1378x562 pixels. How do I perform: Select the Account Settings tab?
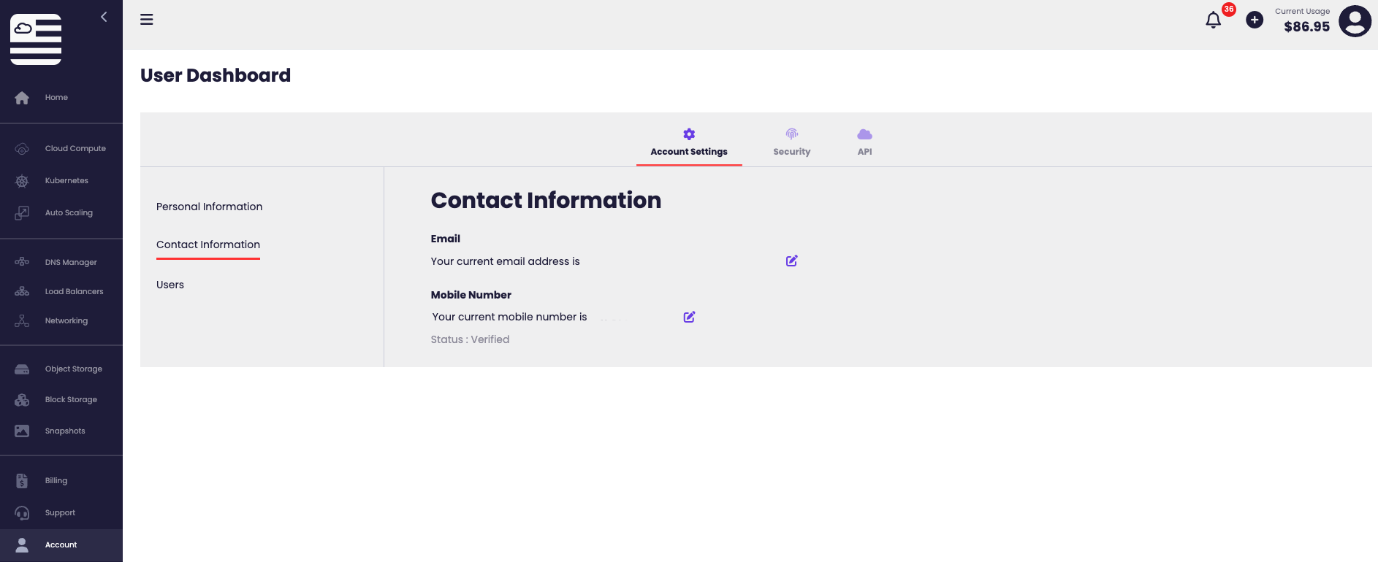(x=689, y=142)
